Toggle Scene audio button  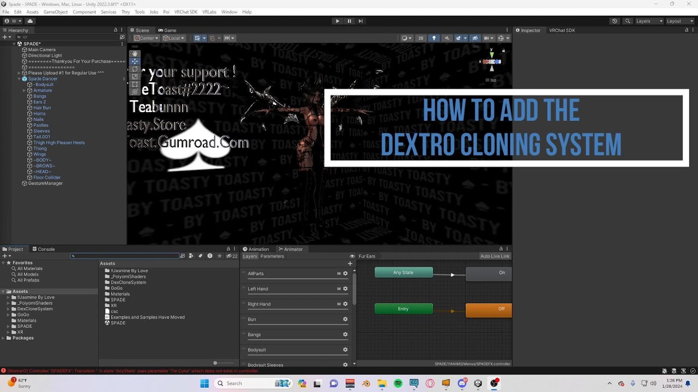pyautogui.click(x=447, y=38)
